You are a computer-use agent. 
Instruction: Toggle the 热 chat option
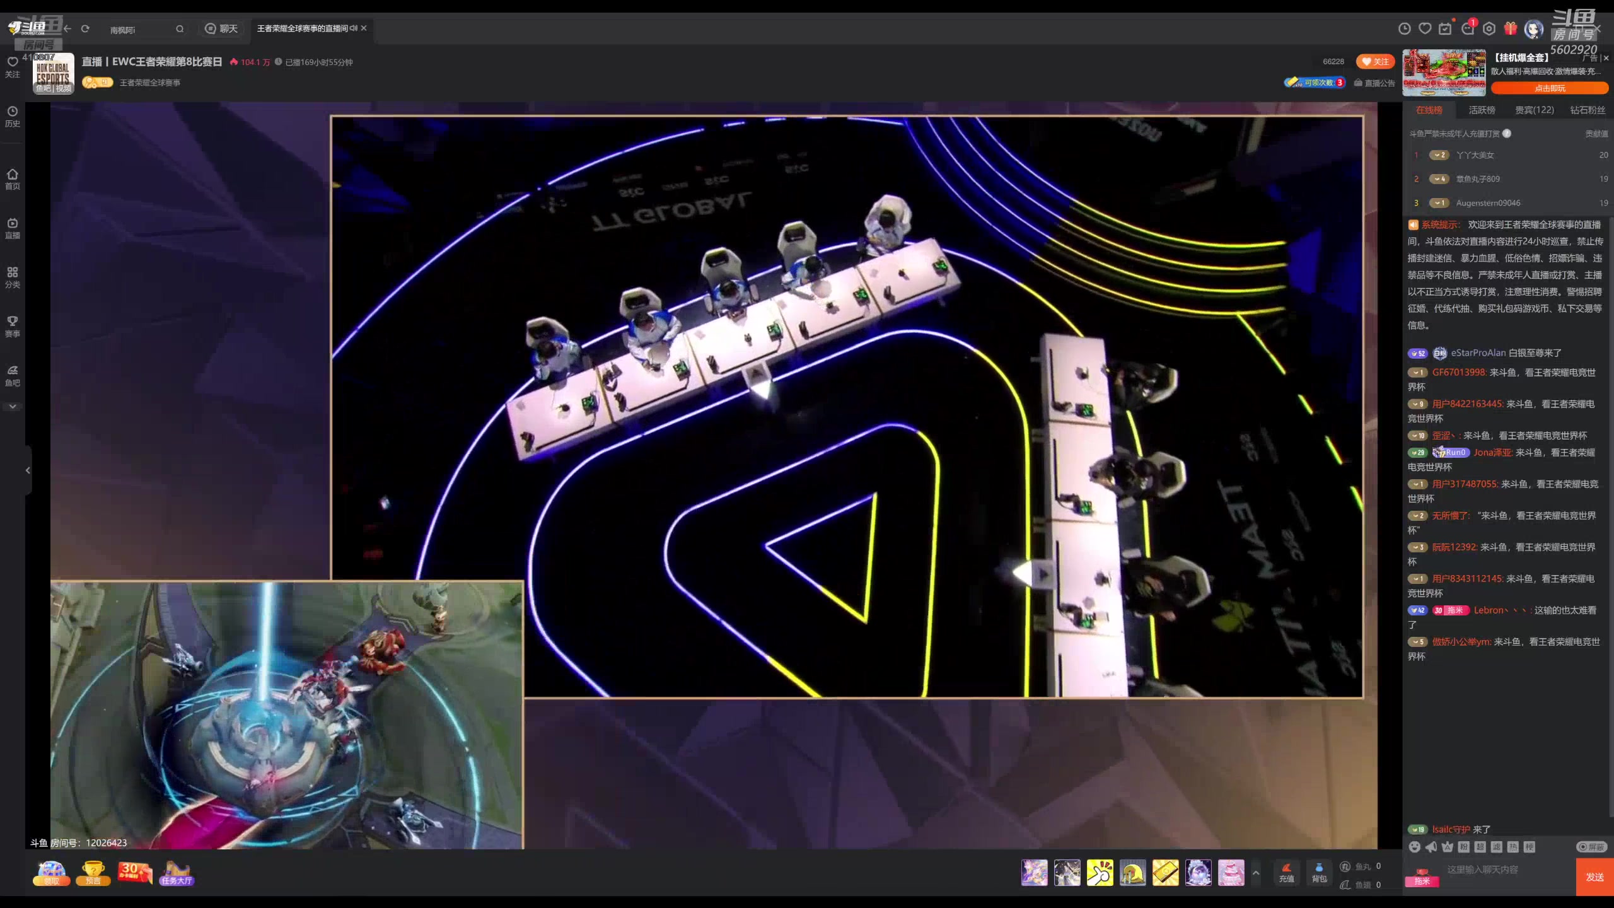[x=1513, y=847]
